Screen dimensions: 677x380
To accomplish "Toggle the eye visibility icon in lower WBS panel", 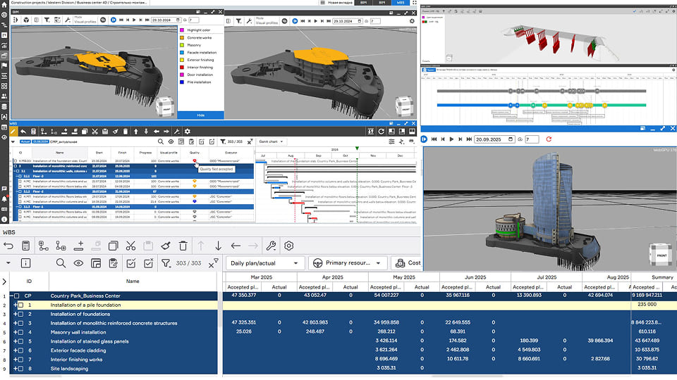I will [x=78, y=262].
